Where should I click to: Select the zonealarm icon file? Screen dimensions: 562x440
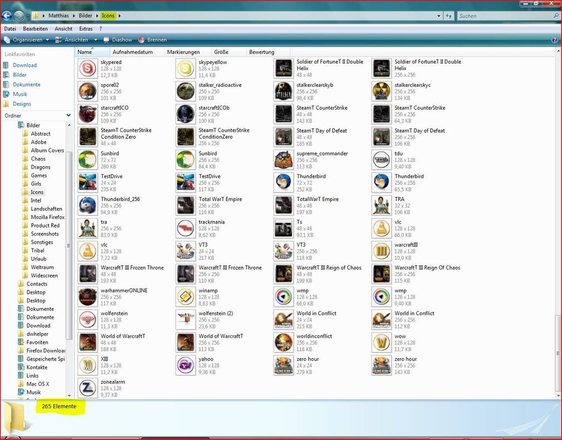[88, 388]
